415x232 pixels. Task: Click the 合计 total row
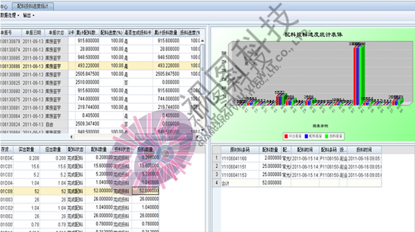(297, 183)
